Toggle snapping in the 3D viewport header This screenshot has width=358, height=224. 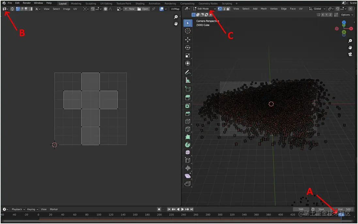[x=337, y=9]
